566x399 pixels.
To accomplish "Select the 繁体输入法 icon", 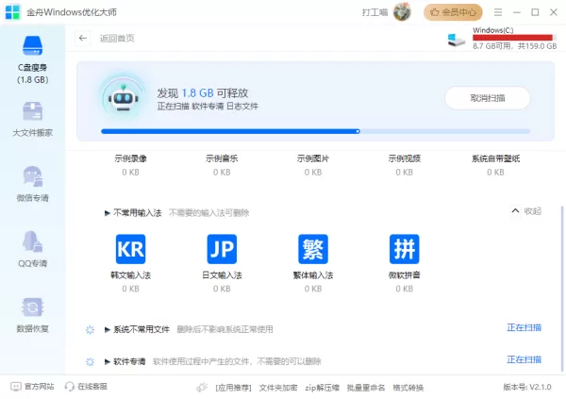I will (x=313, y=249).
